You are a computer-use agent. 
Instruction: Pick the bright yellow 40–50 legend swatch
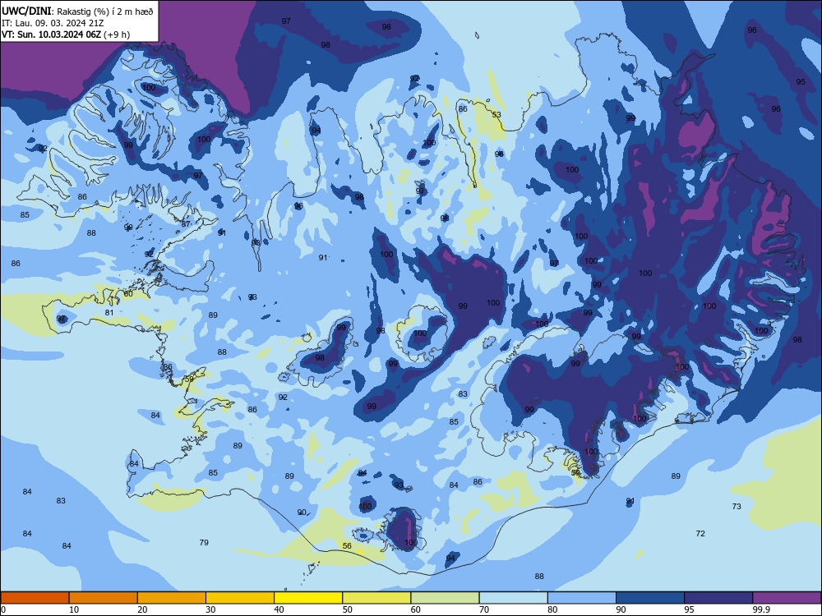point(308,598)
